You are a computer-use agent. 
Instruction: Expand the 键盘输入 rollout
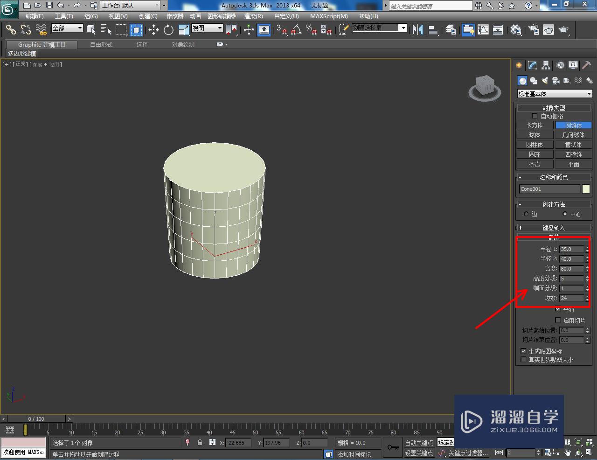coord(554,228)
